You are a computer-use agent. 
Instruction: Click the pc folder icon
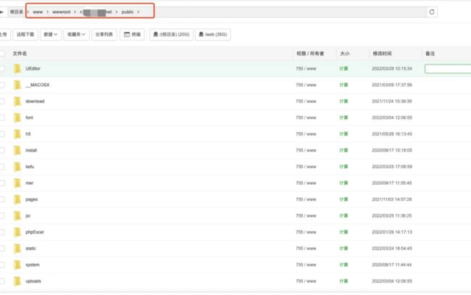pos(17,216)
